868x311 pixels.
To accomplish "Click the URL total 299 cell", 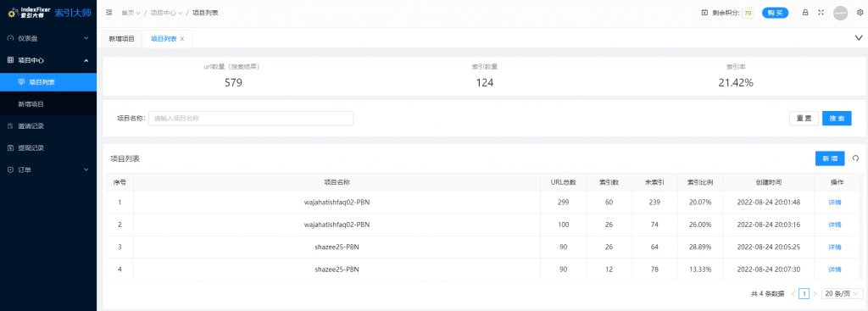I will pos(563,203).
